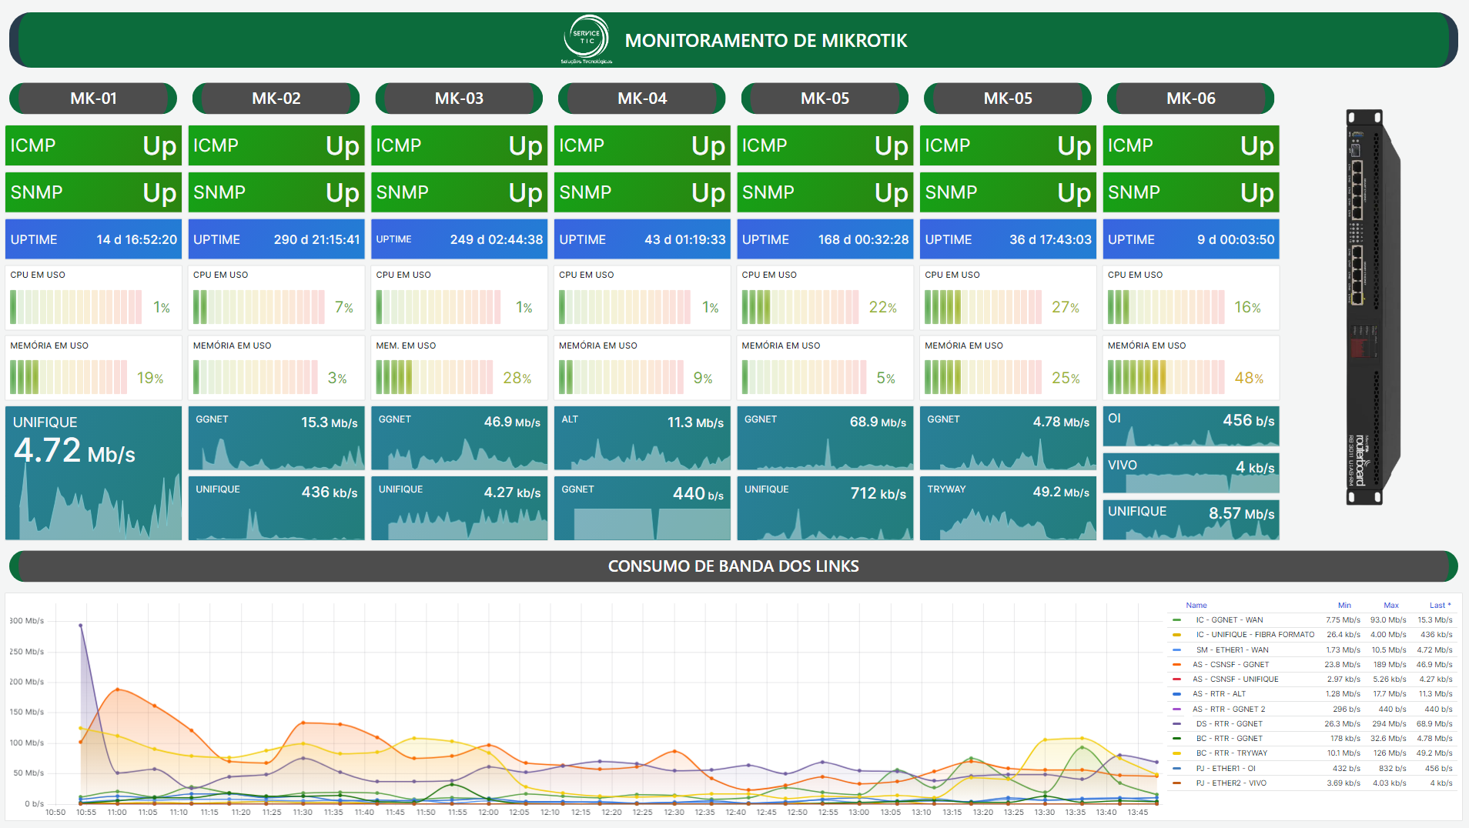Image resolution: width=1469 pixels, height=828 pixels.
Task: Toggle AS - CSNSF - UNIFIQUE legend series
Action: (x=1235, y=679)
